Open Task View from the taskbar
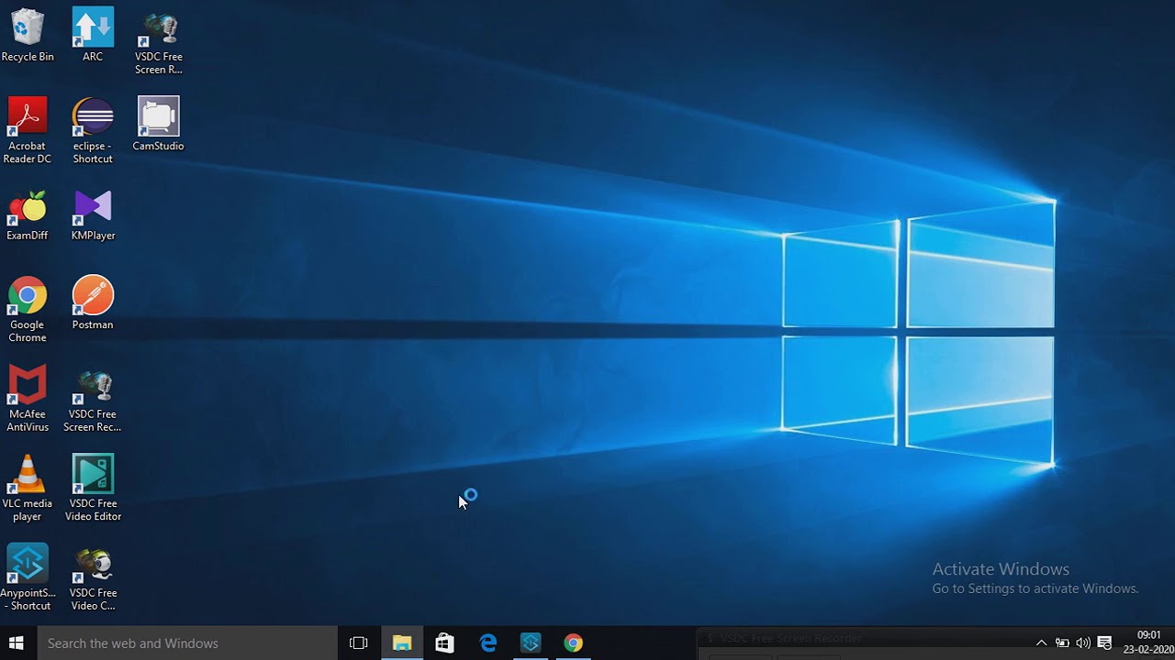The height and width of the screenshot is (660, 1175). click(x=359, y=643)
